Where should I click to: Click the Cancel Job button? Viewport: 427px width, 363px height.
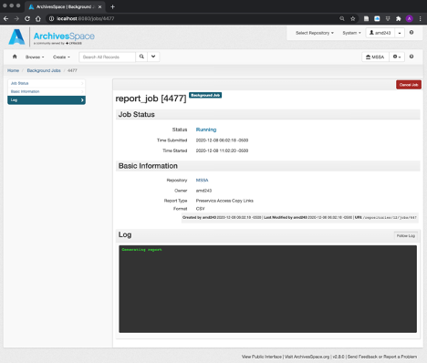pos(409,85)
